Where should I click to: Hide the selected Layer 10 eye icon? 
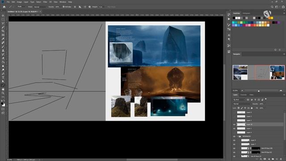(x=234, y=124)
